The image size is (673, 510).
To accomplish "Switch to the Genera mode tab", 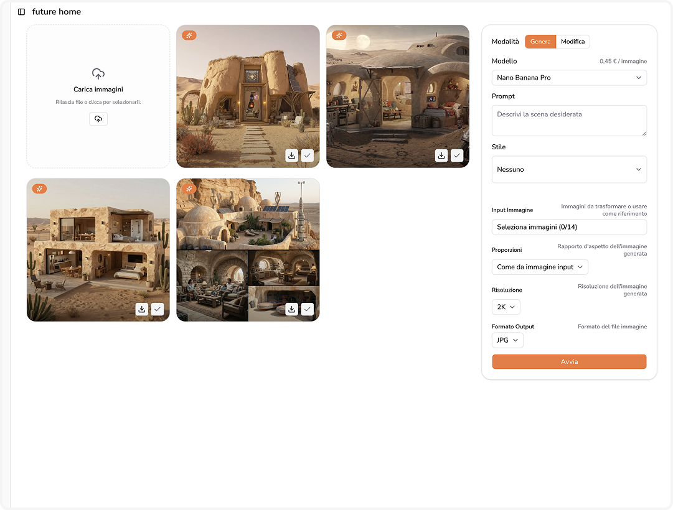I will coord(540,42).
